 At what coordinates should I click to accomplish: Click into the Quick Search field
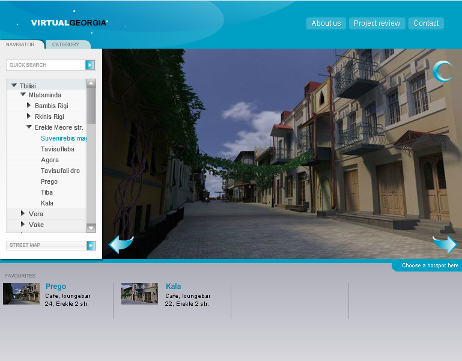[x=46, y=65]
